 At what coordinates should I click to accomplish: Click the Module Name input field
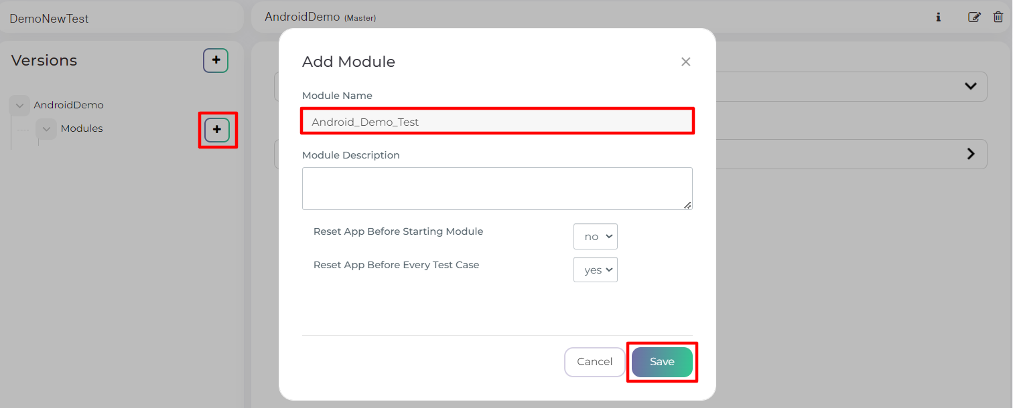[x=497, y=122]
